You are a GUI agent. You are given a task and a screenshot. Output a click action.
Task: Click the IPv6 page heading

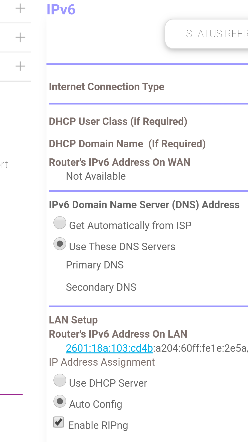61,10
